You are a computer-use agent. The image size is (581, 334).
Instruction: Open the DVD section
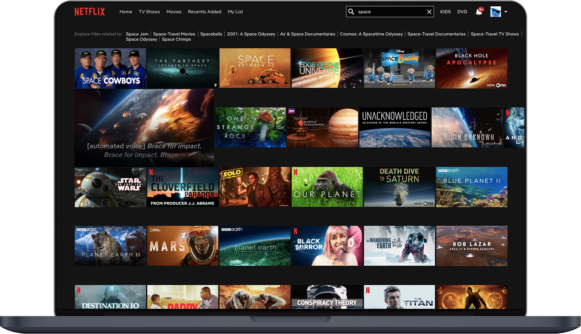(462, 11)
